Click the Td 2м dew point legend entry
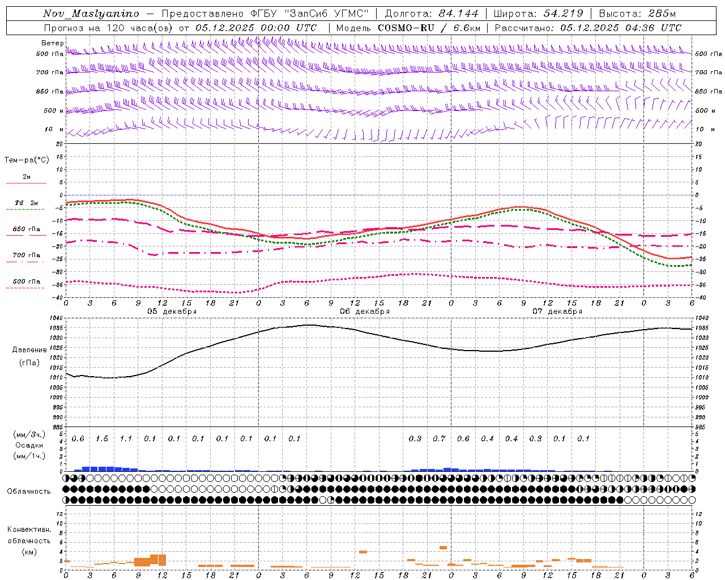Screen dimensions: 725x580 pyautogui.click(x=26, y=203)
